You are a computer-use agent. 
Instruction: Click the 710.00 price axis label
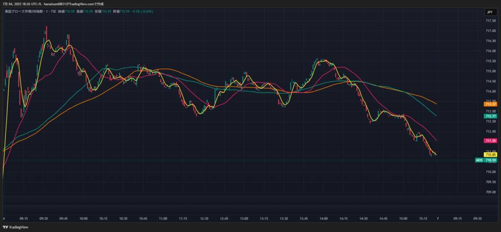click(490, 172)
